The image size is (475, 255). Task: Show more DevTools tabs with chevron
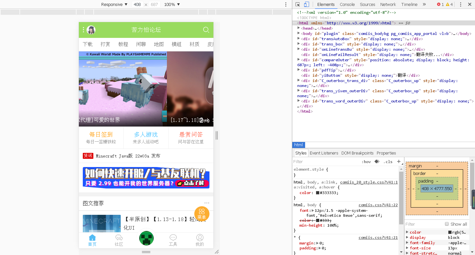[424, 4]
